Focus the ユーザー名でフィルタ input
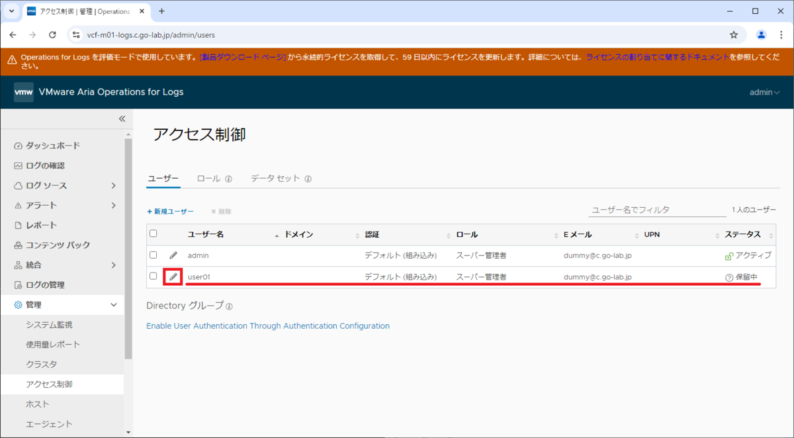 [657, 209]
